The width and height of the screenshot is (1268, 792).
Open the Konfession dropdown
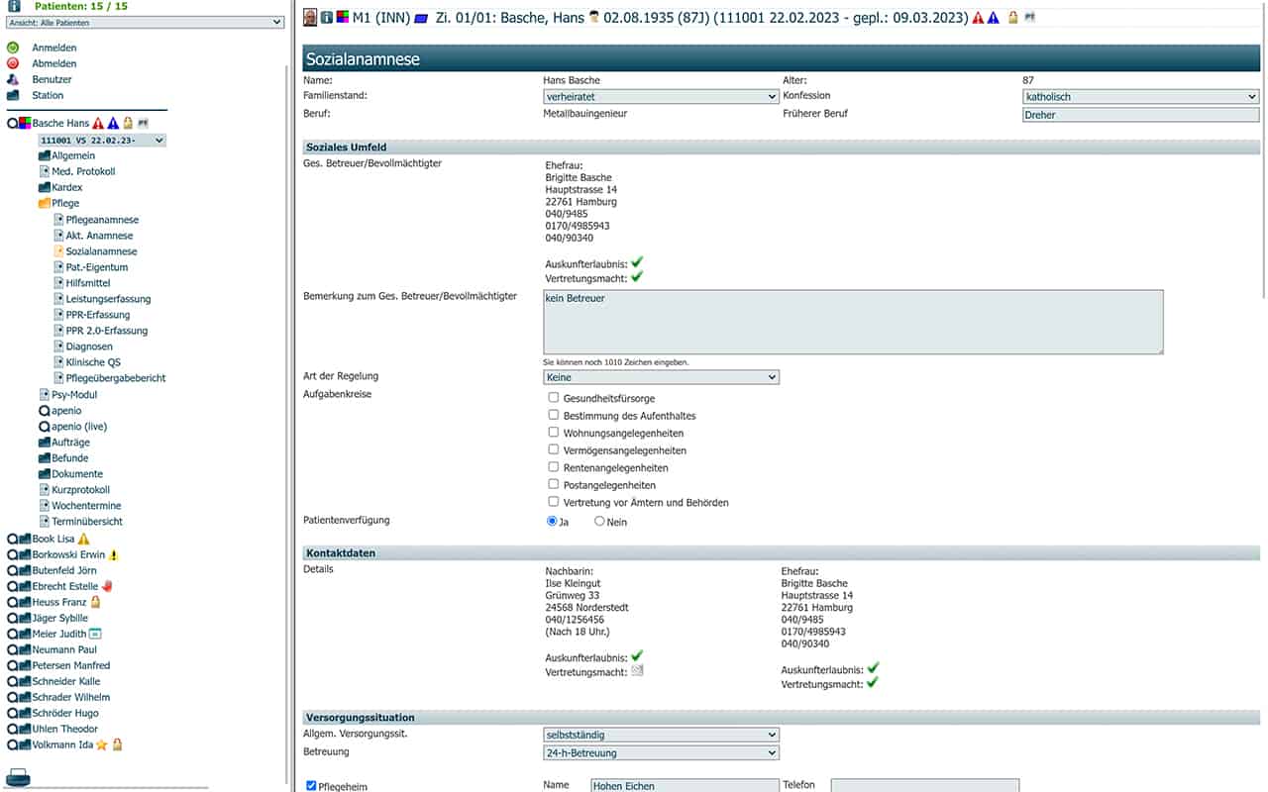pos(1139,97)
